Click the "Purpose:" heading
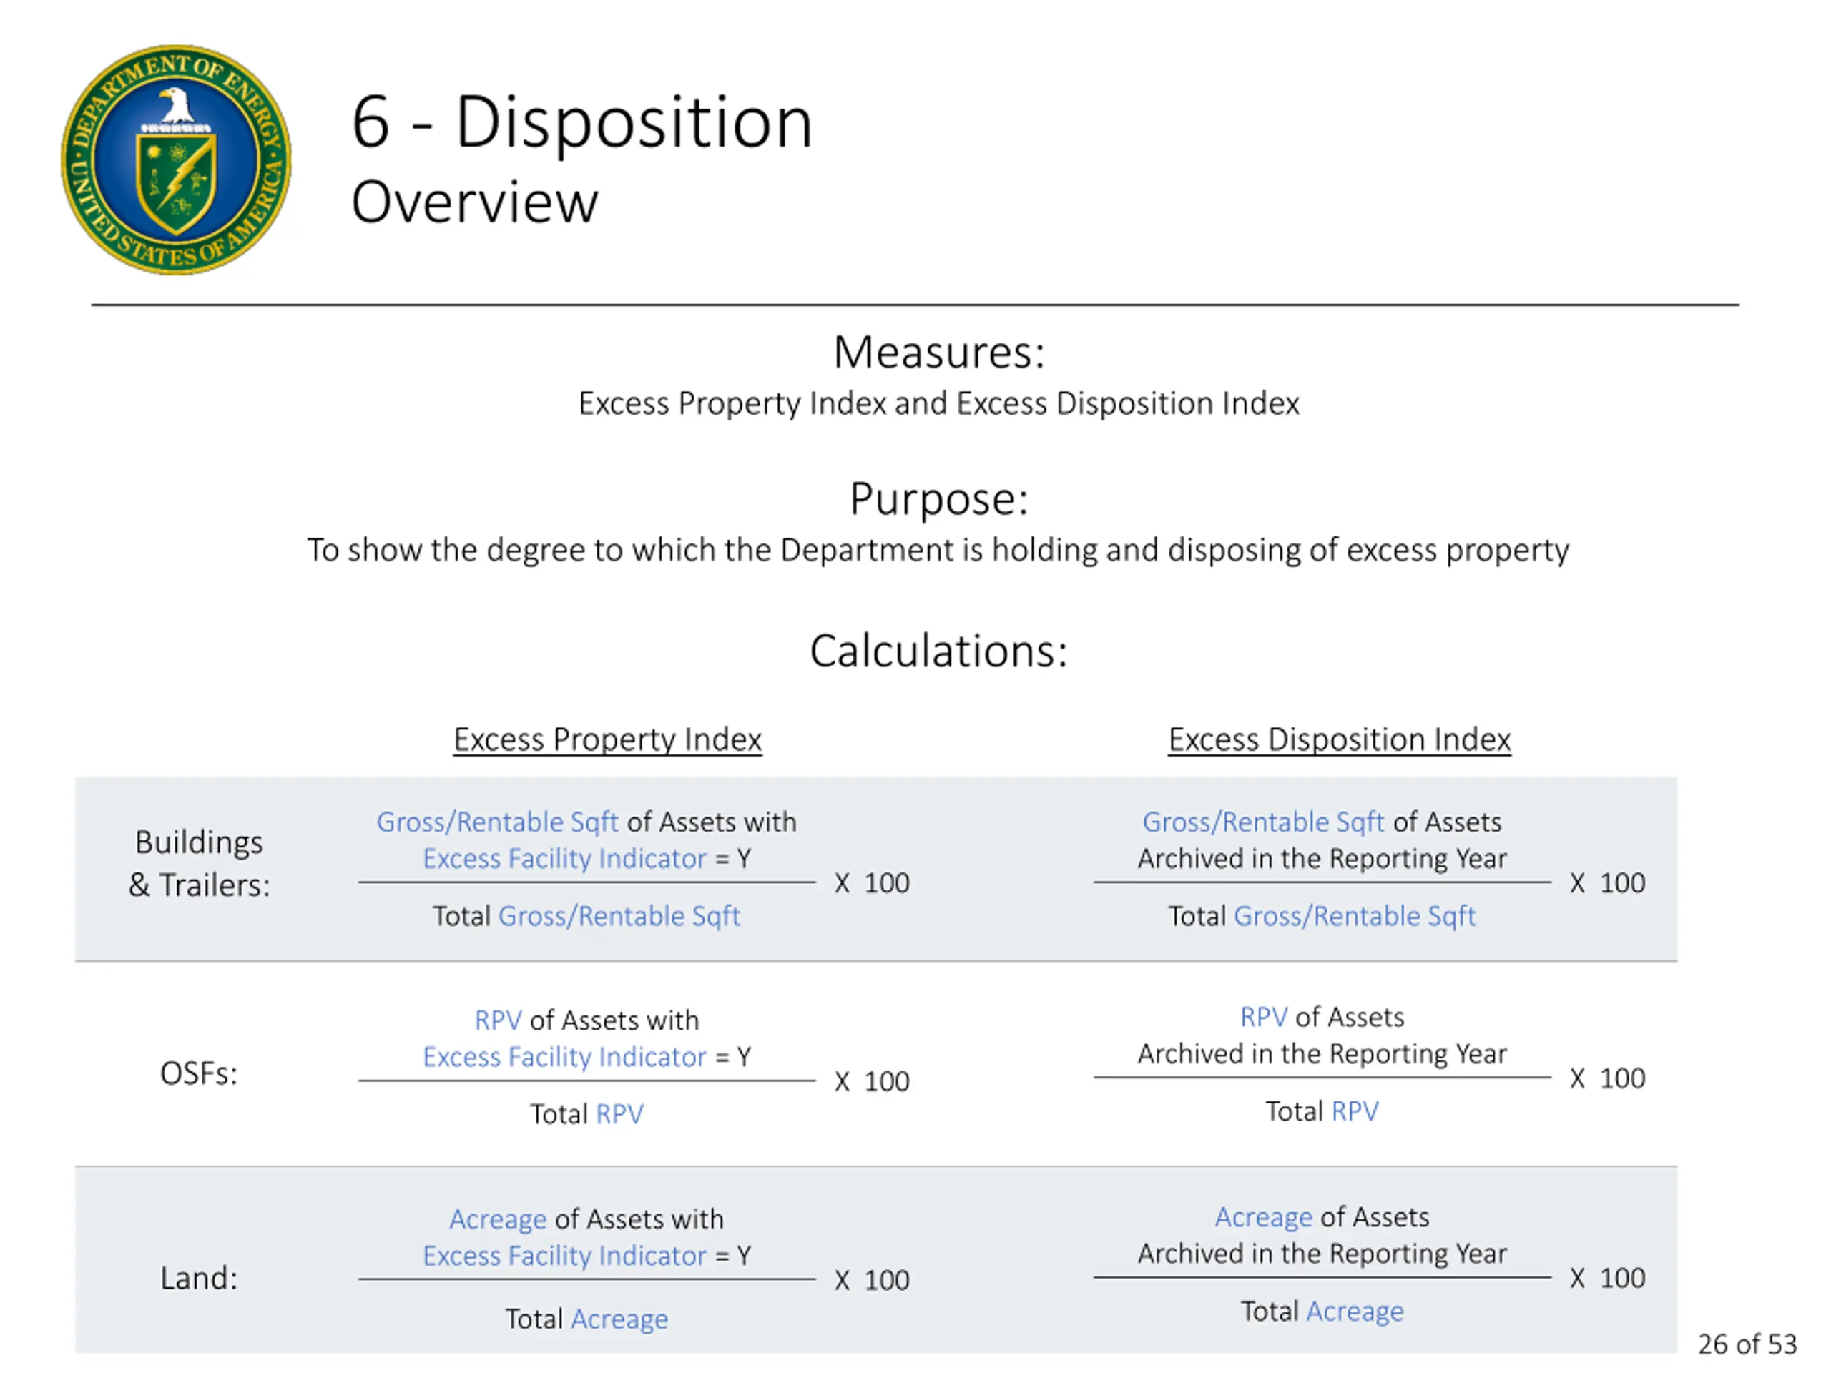 tap(938, 498)
